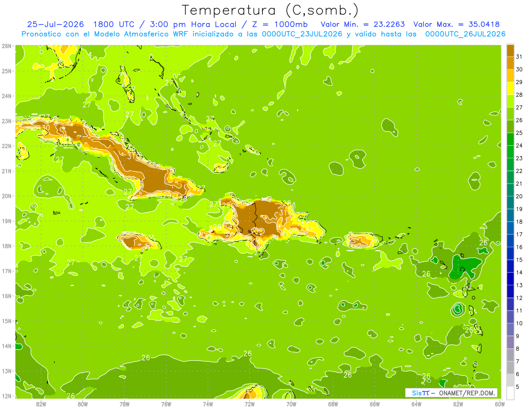The width and height of the screenshot is (531, 410).
Task: Click the dark blue legend swatch between 13 and 14
Action: pos(510,279)
